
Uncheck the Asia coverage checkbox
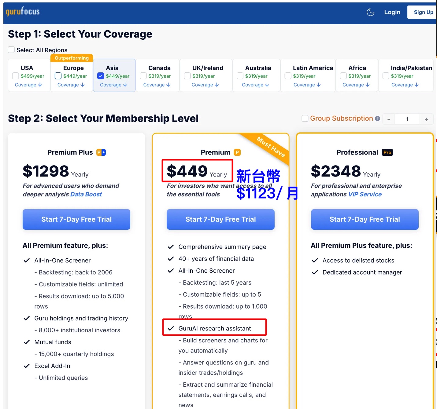101,76
